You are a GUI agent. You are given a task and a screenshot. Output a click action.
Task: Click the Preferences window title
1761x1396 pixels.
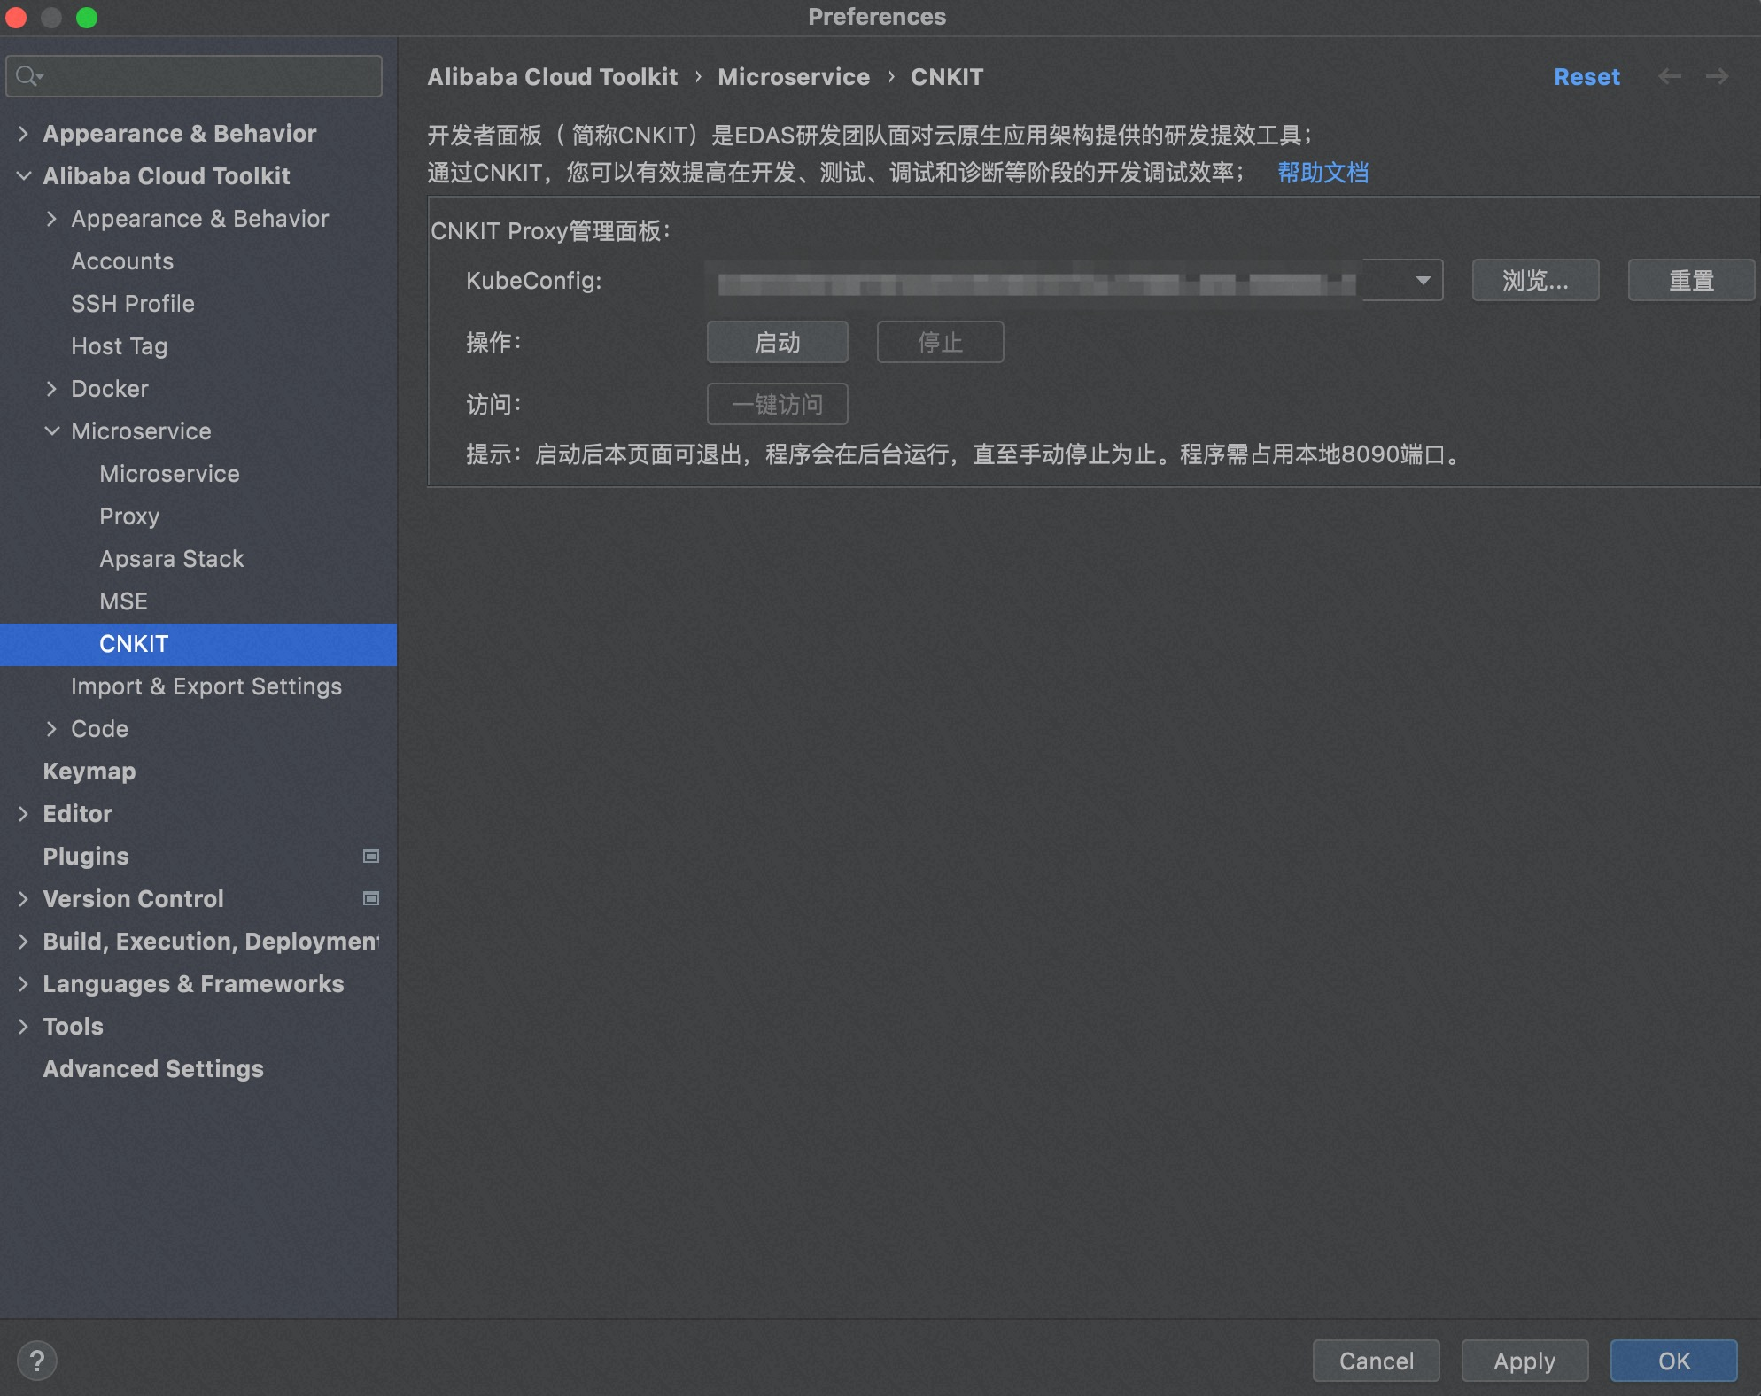pyautogui.click(x=877, y=17)
